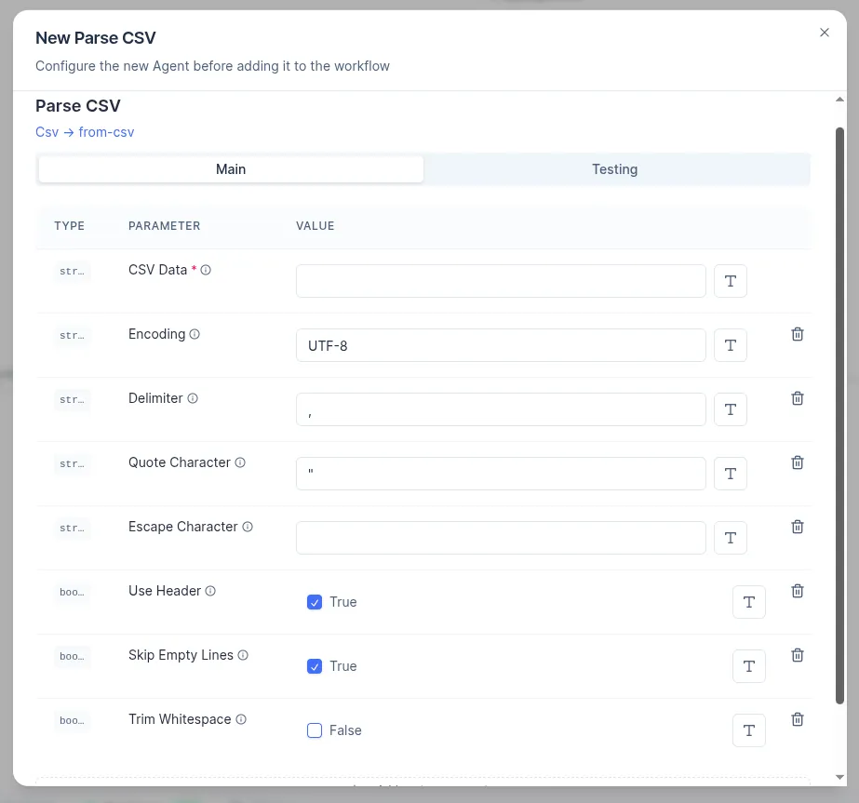
Task: Delete the Trim Whitespace parameter
Action: pyautogui.click(x=797, y=718)
